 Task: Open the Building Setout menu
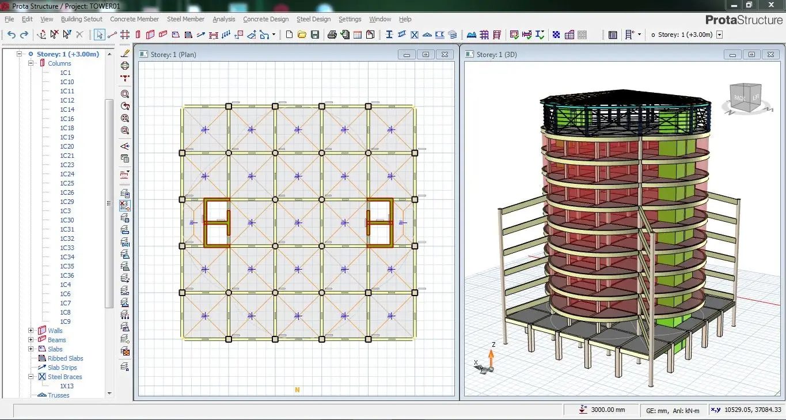(x=81, y=19)
